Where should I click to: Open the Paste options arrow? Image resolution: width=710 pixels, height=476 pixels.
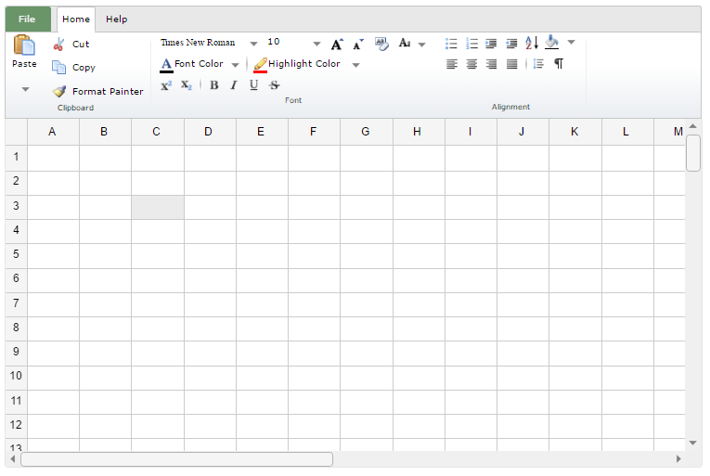(x=25, y=90)
